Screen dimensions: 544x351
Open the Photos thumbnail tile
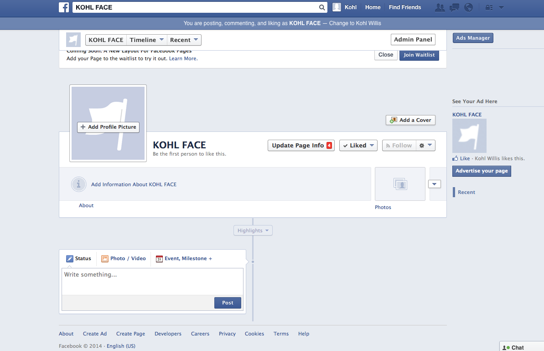400,184
